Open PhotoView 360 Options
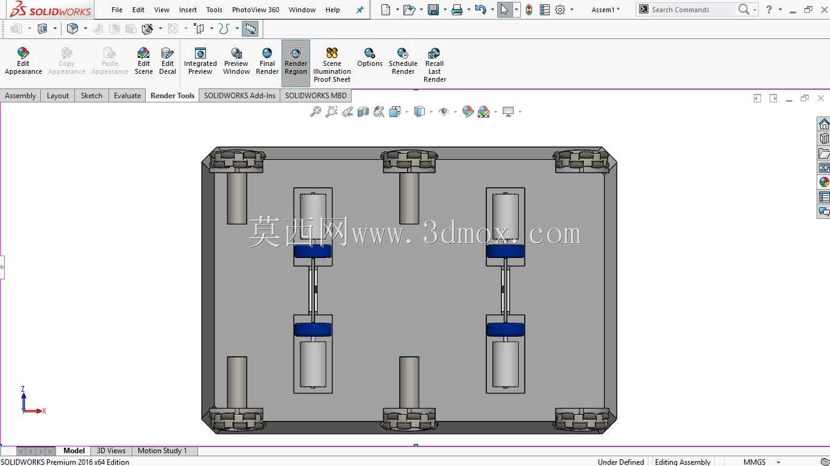The image size is (830, 466). (x=370, y=57)
